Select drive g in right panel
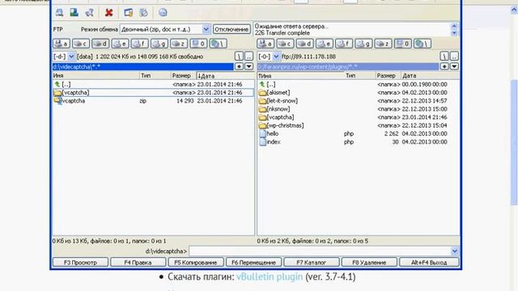Screen dimensions: 518x291 pyautogui.click(x=363, y=44)
